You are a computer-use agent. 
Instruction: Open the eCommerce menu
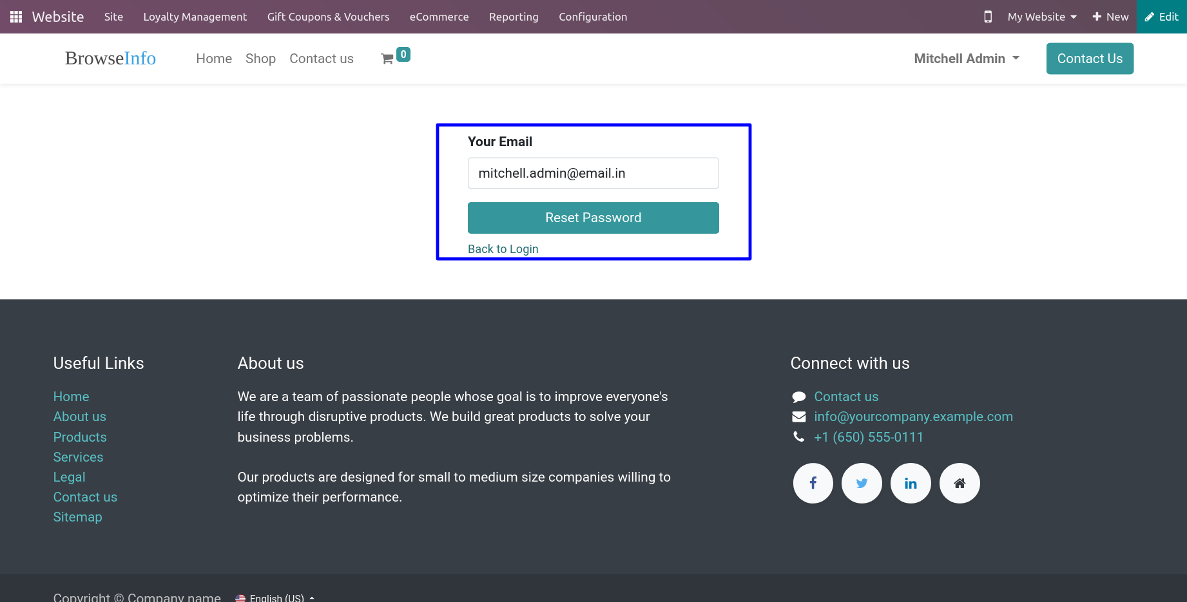[x=439, y=17]
